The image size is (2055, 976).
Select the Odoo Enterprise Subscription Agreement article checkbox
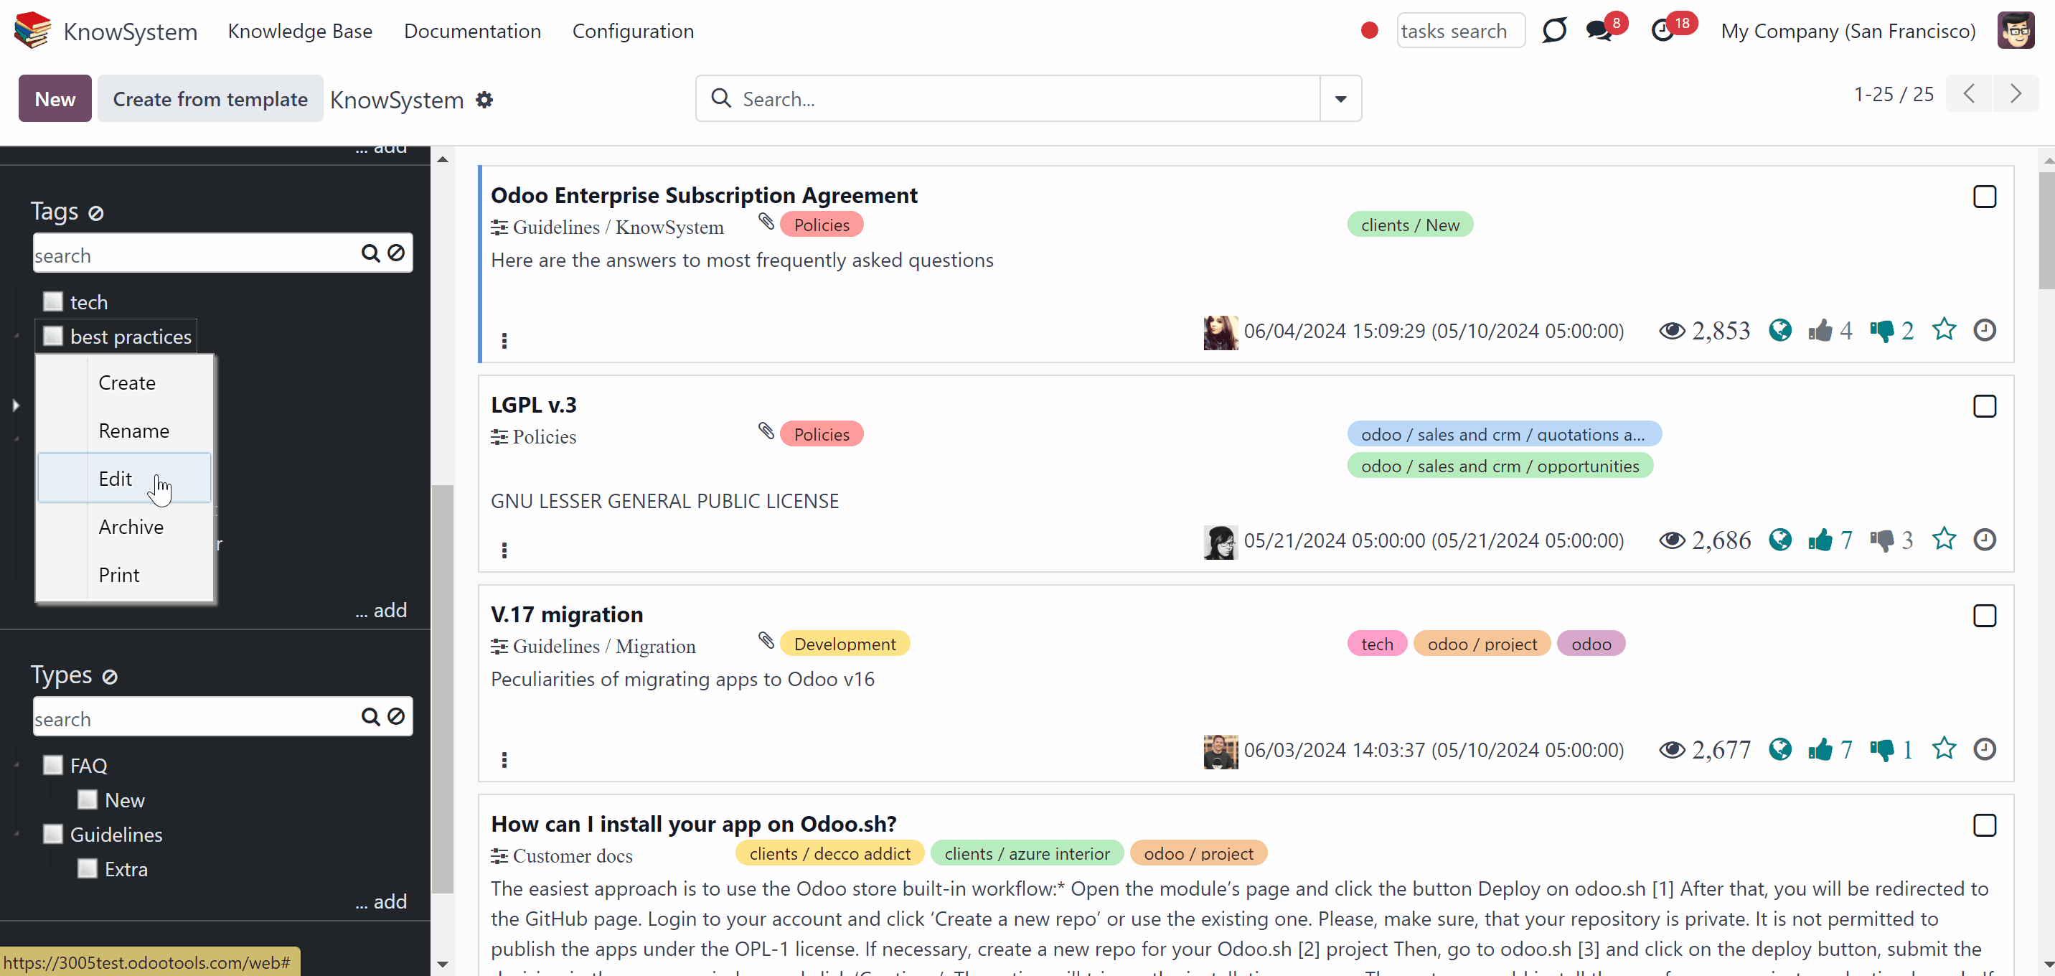(1985, 197)
